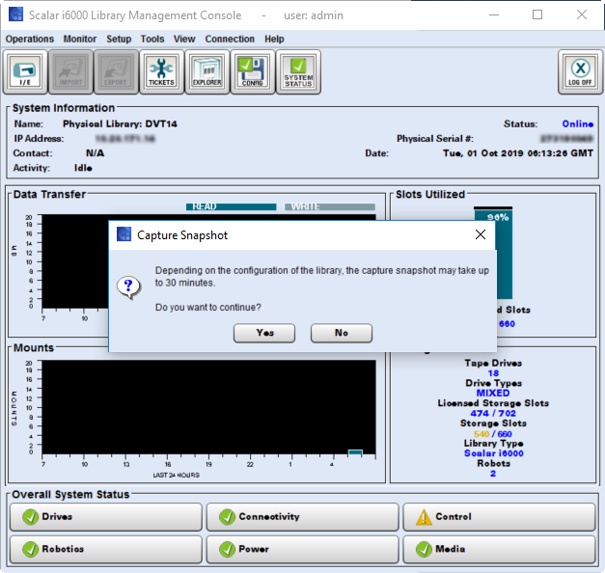Open the Explorer toolbar icon
This screenshot has width=605, height=573.
pyautogui.click(x=206, y=71)
